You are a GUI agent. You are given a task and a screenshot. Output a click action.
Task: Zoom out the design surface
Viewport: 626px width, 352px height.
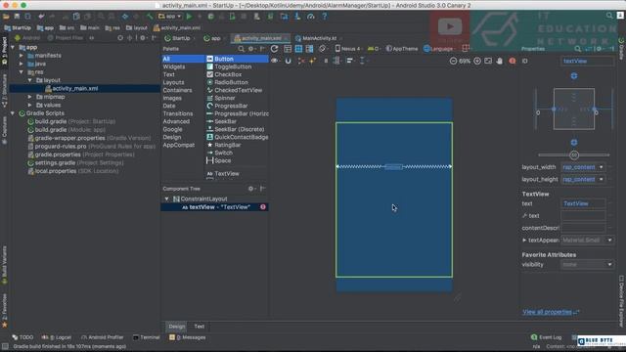pyautogui.click(x=453, y=61)
